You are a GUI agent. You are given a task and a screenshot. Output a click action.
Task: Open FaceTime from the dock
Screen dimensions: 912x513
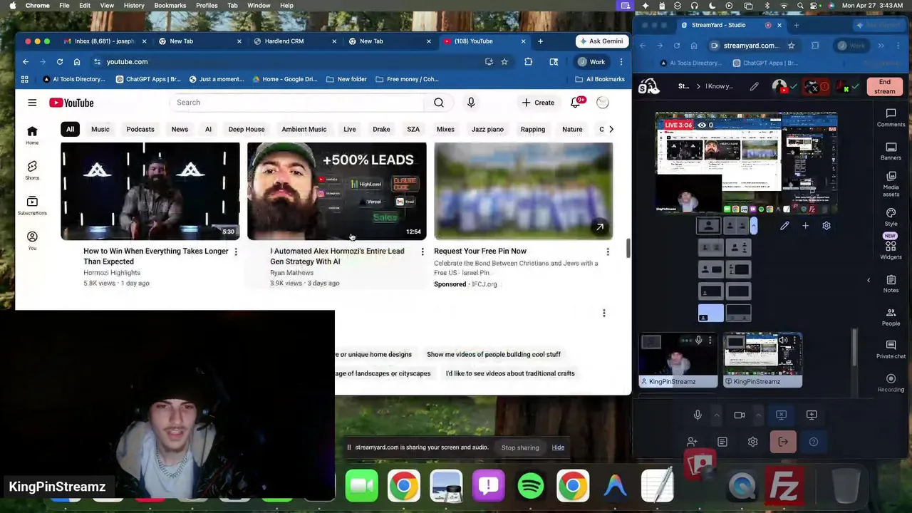click(x=361, y=486)
